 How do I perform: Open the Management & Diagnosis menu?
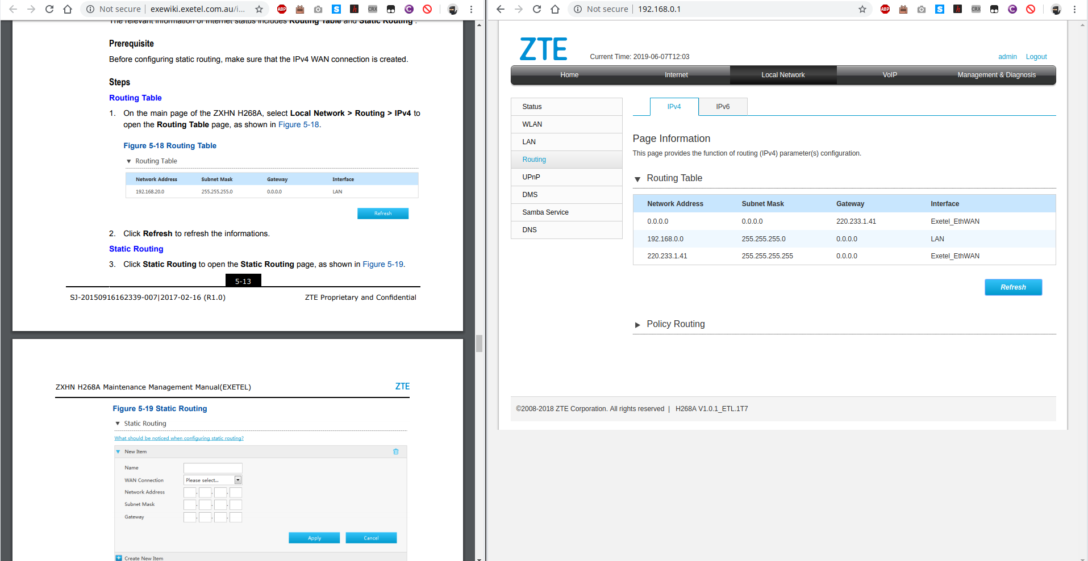coord(997,75)
